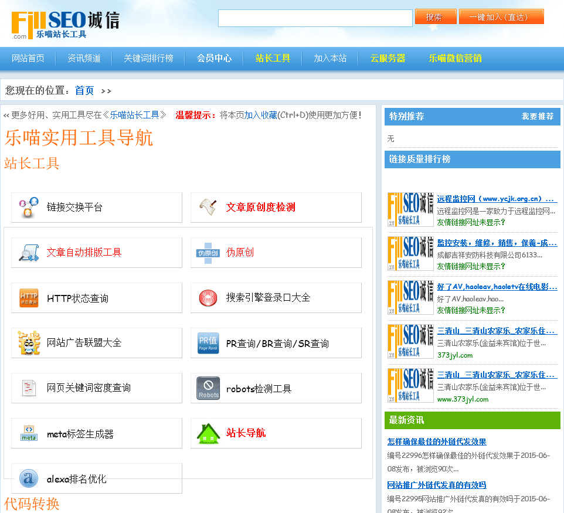Click the thumbnail beside www.373jyl.com

pyautogui.click(x=410, y=385)
